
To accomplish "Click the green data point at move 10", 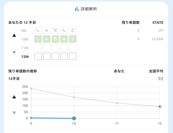I will [74, 118].
